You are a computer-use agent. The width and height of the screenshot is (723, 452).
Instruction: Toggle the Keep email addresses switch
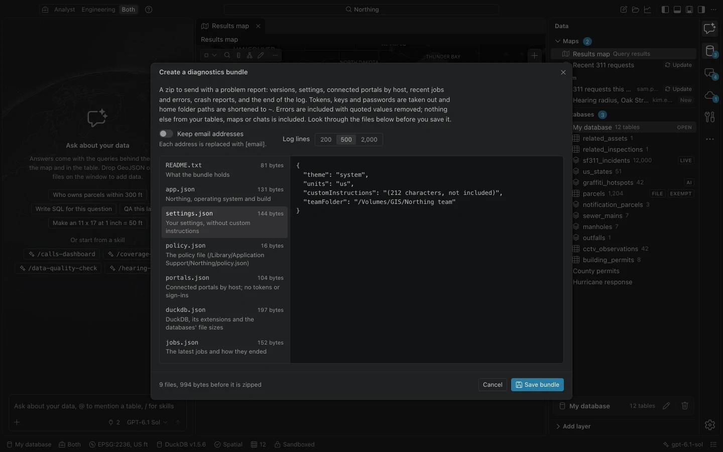coord(166,134)
